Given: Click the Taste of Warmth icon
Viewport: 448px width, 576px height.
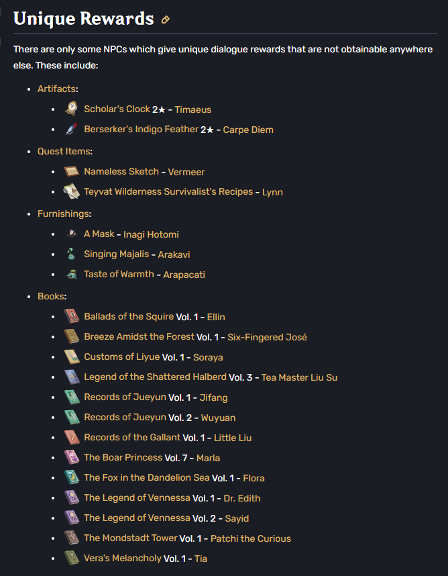Looking at the screenshot, I should click(x=72, y=274).
